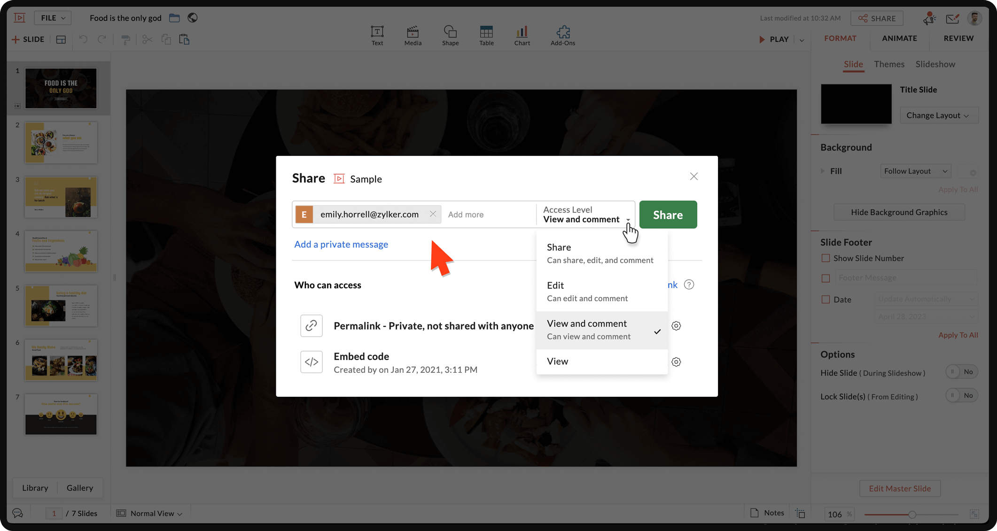Select slide 4 fruits and vegetables thumbnail
Screen dimensions: 997x531
pyautogui.click(x=61, y=251)
